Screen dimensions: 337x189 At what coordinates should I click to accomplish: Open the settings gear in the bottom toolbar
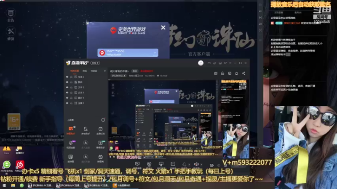(225, 165)
